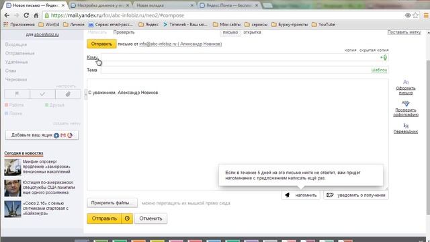Image resolution: width=430 pixels, height=242 pixels.
Task: Open Буржу-проекты bookmarks folder
Action: point(290,24)
